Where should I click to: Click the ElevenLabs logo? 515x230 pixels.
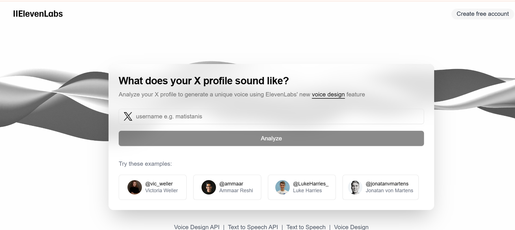(x=38, y=14)
